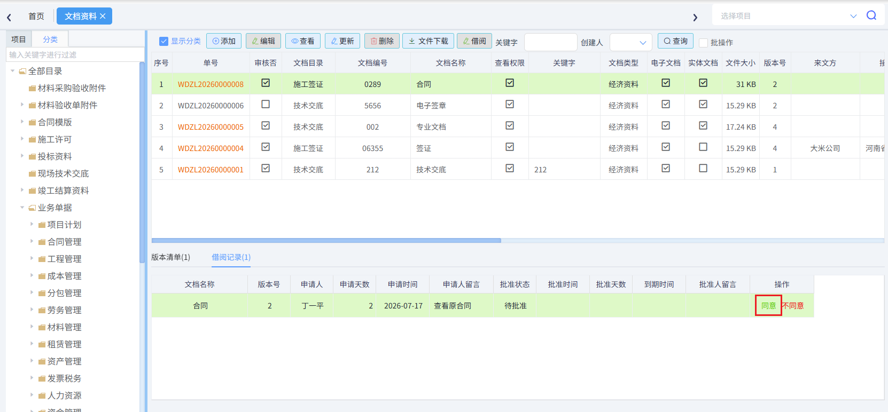Close the 文档资料 tab with X icon
Screen dimensions: 888x412
[103, 17]
